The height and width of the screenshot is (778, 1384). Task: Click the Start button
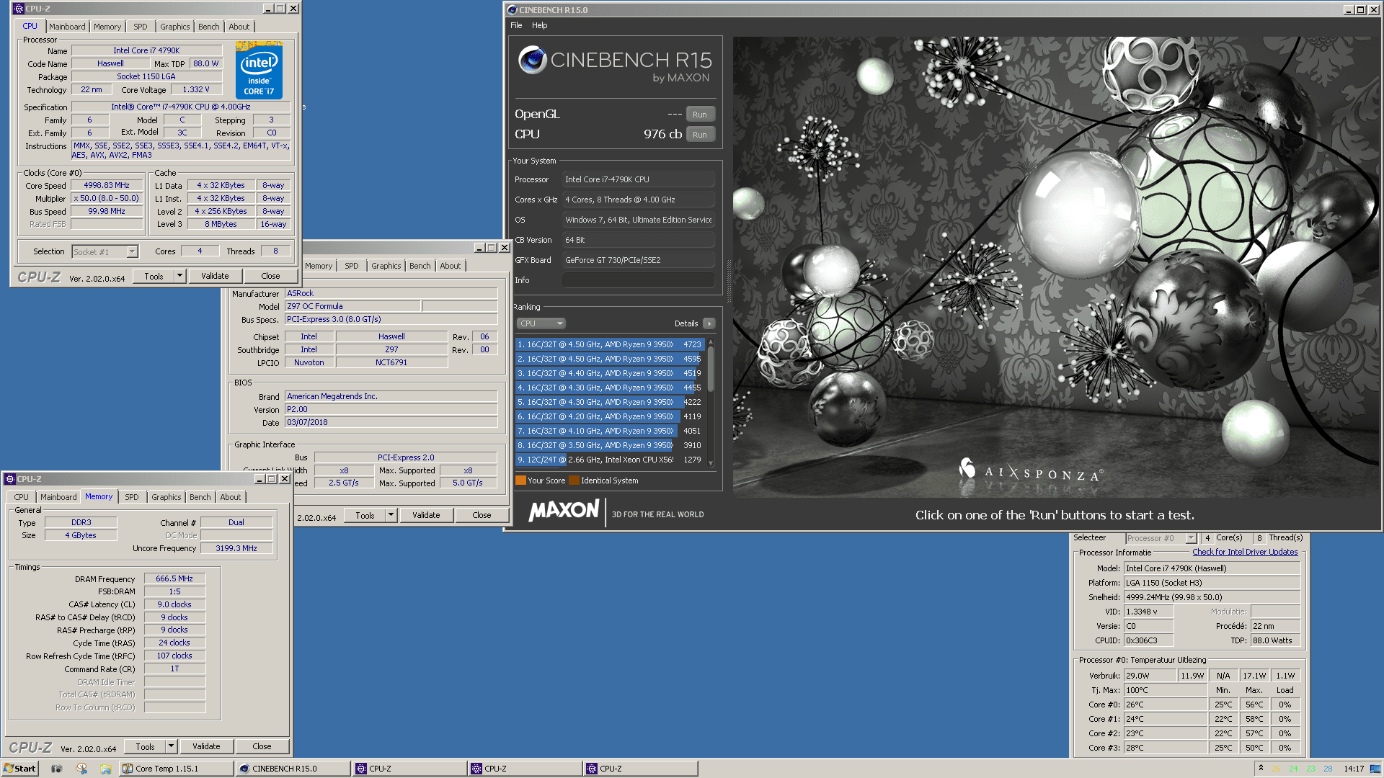20,769
